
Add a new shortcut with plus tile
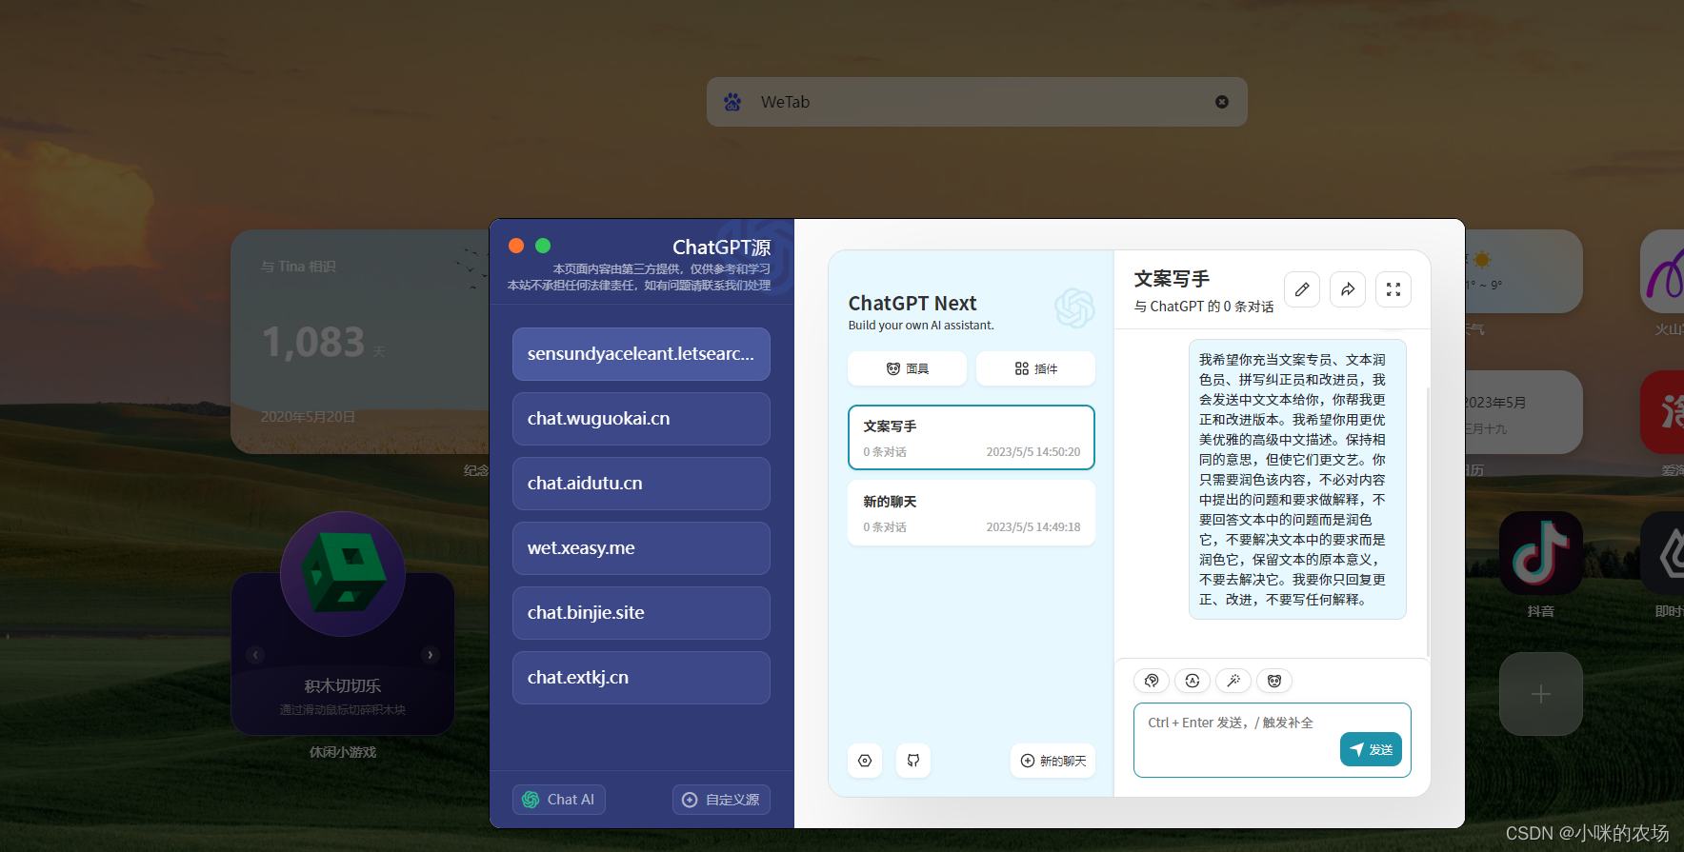tap(1541, 694)
